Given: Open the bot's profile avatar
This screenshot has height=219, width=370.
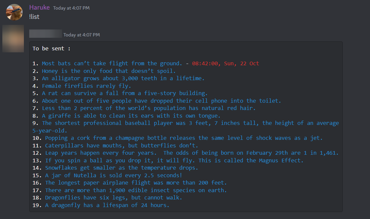Looking at the screenshot, I should pos(13,38).
